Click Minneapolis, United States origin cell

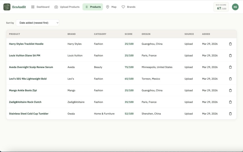point(157,67)
